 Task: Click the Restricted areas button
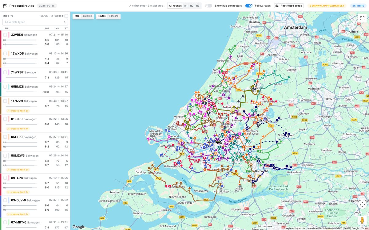pyautogui.click(x=289, y=6)
